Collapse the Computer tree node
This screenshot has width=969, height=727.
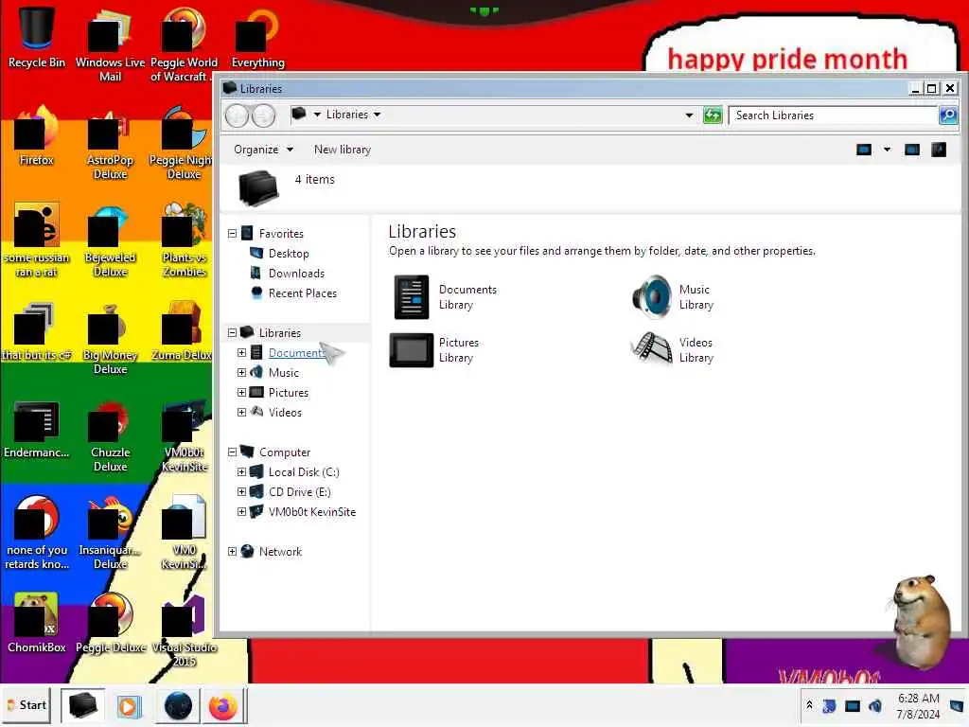point(233,452)
